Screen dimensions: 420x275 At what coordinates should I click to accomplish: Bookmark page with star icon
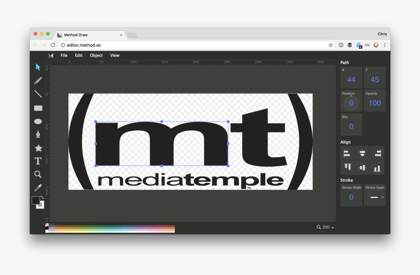[x=331, y=45]
